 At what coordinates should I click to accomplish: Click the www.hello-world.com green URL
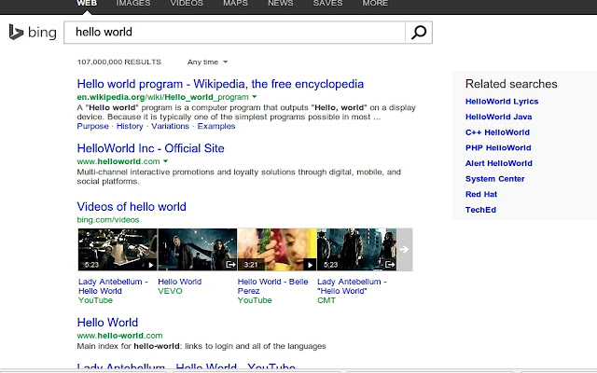(x=119, y=336)
